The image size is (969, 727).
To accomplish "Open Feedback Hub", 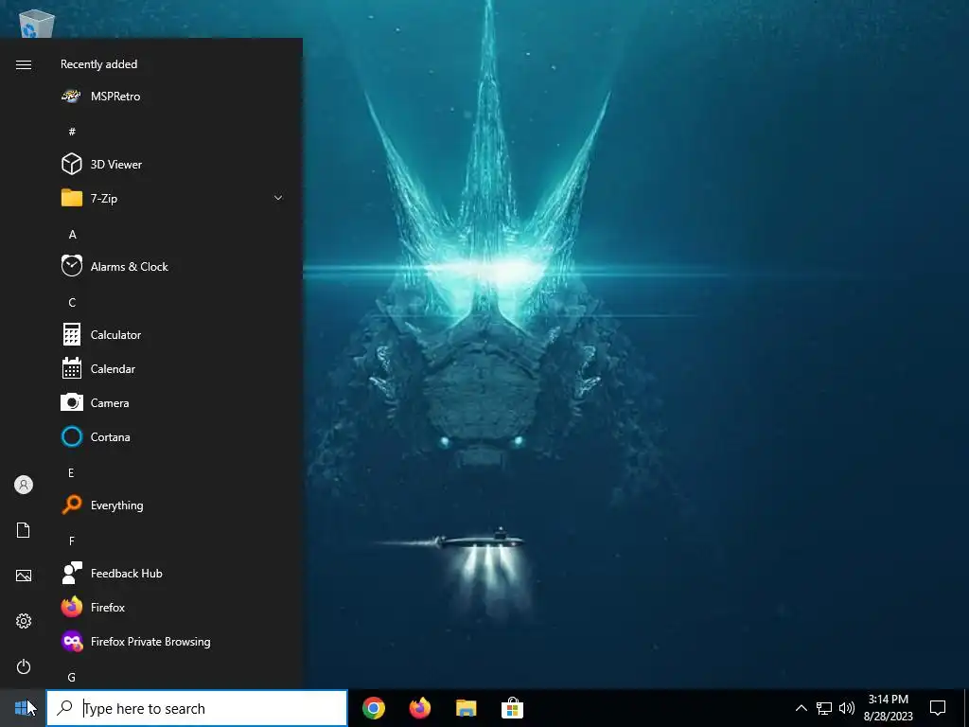I will pyautogui.click(x=172, y=574).
